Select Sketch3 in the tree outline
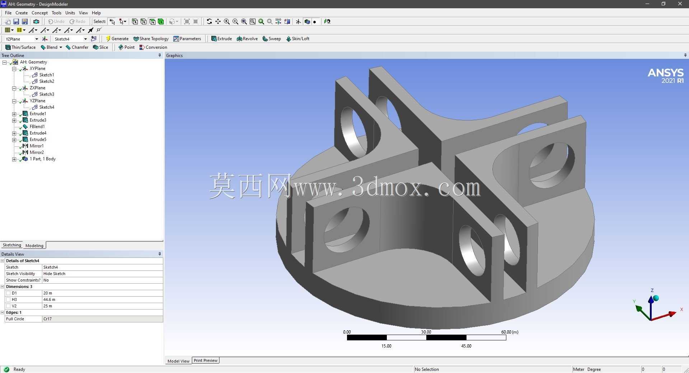This screenshot has width=689, height=373. (47, 94)
